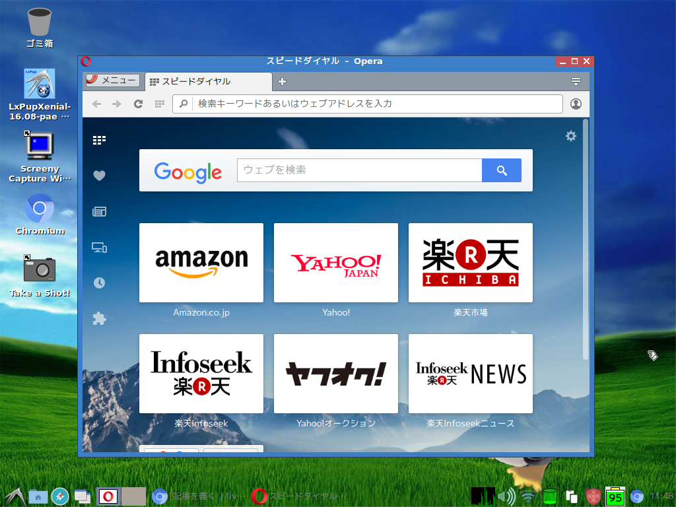Click the CPU usage monitor in tray
The width and height of the screenshot is (676, 507).
tap(483, 496)
